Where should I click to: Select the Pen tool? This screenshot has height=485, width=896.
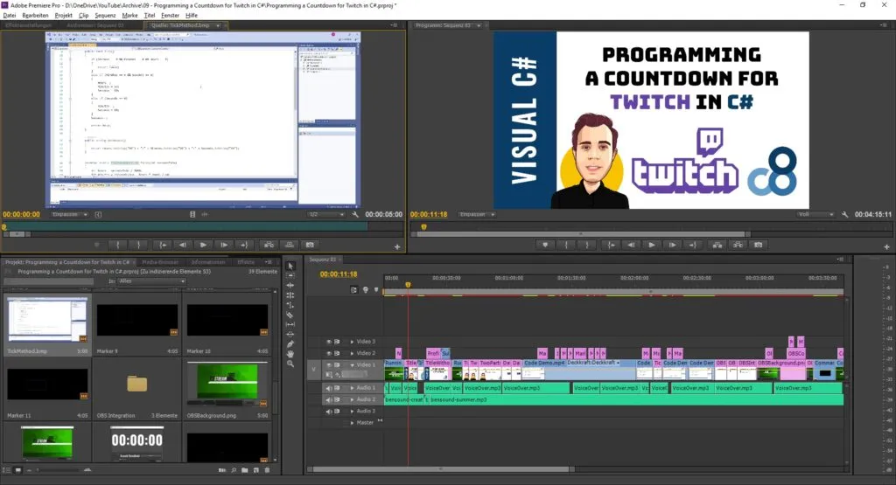tap(290, 344)
